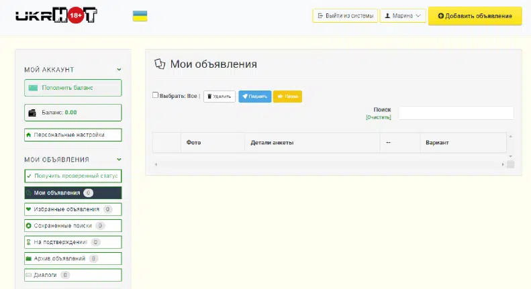Click the Очистить search link
The width and height of the screenshot is (531, 289).
point(378,117)
